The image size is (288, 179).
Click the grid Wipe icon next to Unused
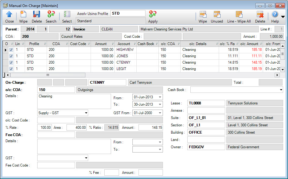(203, 14)
